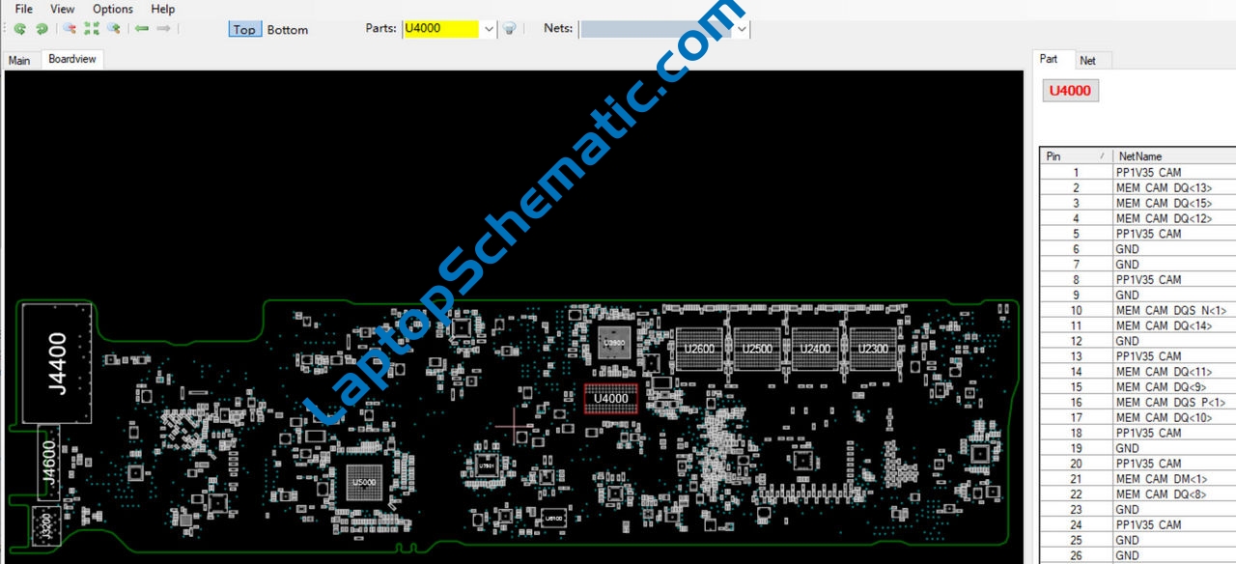Screen dimensions: 1236x564
Task: Select pin 16 MEM CAM DQS P<1>
Action: coord(1138,402)
